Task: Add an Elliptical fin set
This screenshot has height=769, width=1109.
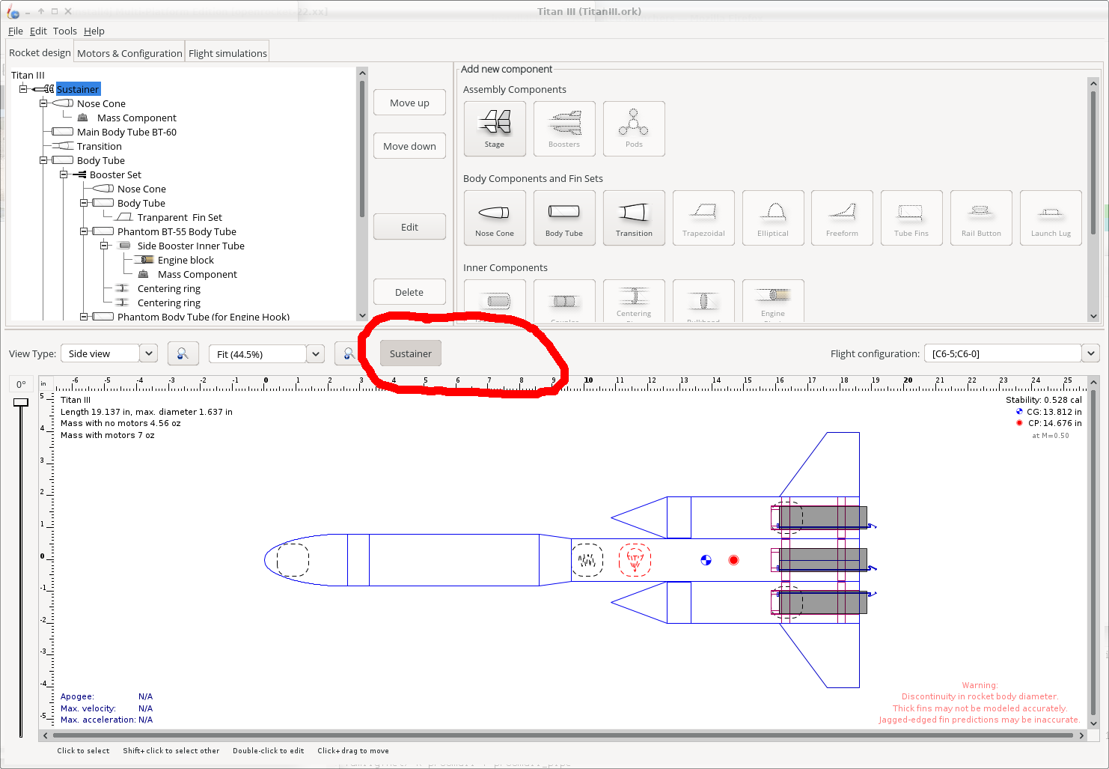Action: tap(773, 218)
